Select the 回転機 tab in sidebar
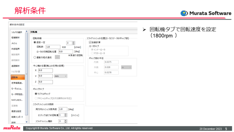 pyautogui.click(x=15, y=77)
